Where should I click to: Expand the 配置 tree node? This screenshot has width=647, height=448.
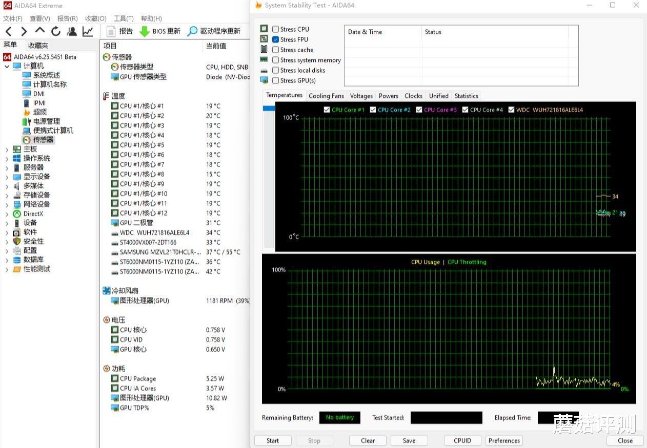pos(7,250)
